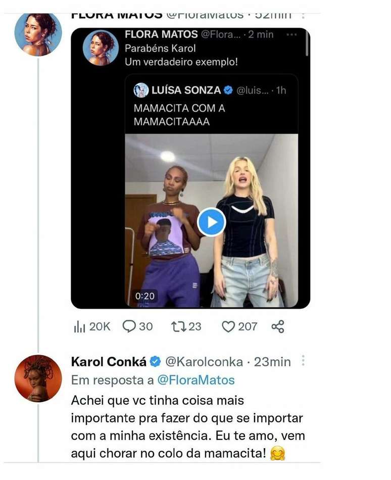Open the @FloraMatos mention link

click(196, 379)
